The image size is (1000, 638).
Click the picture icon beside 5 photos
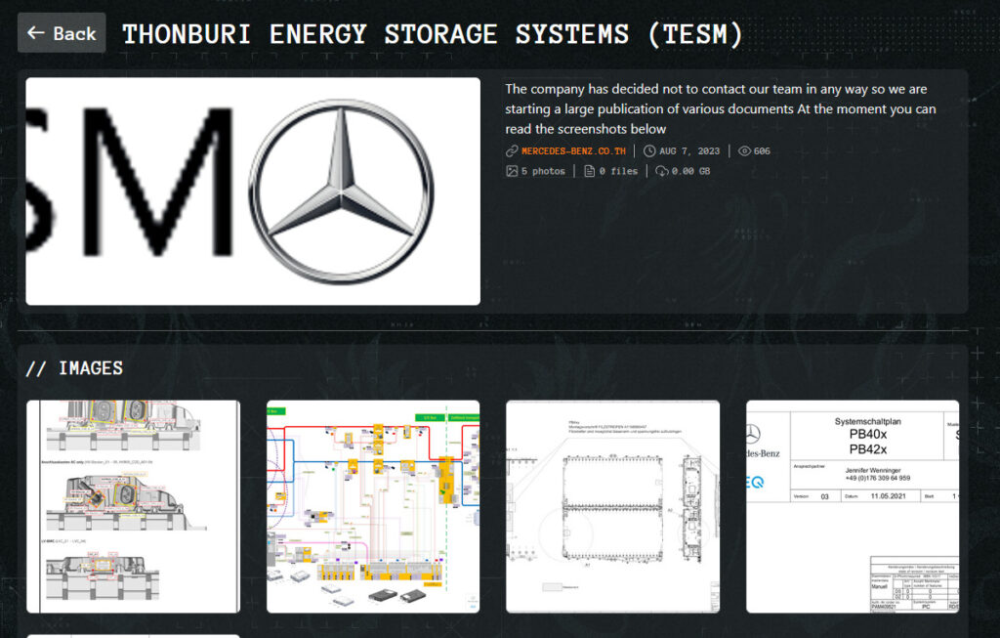512,171
